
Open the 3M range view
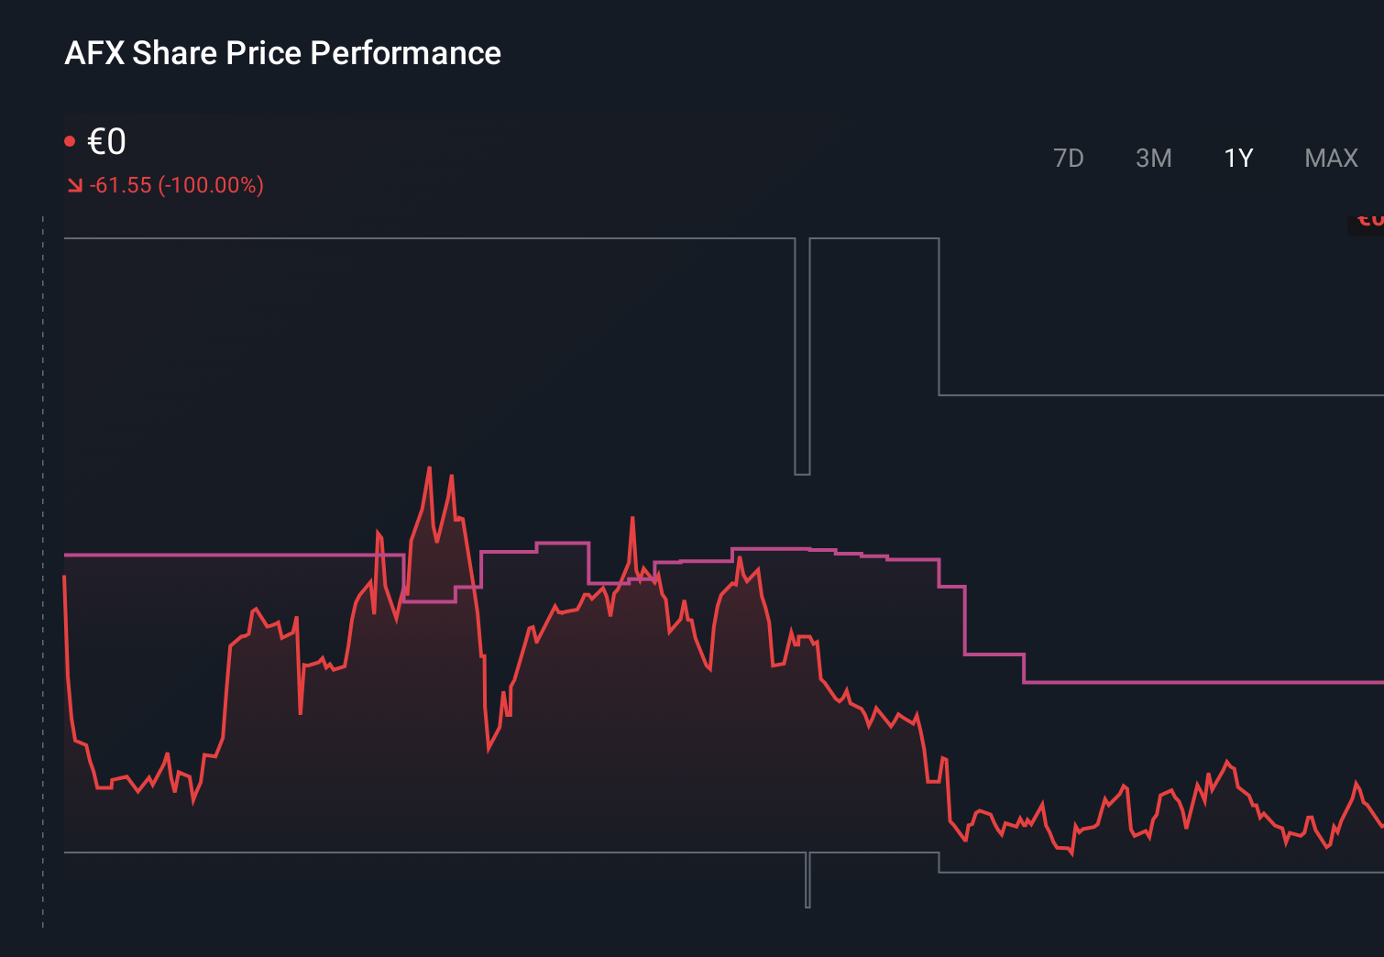pos(1155,158)
